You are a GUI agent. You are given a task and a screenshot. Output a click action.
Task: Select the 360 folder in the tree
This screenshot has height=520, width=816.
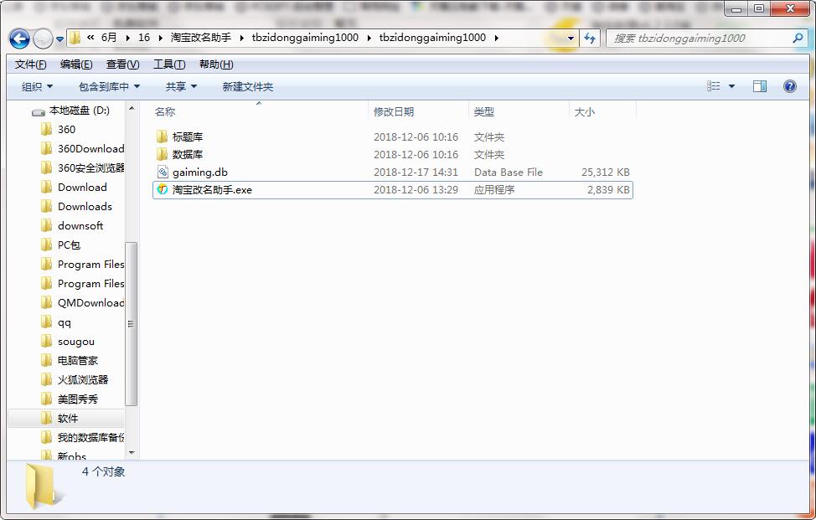[66, 130]
